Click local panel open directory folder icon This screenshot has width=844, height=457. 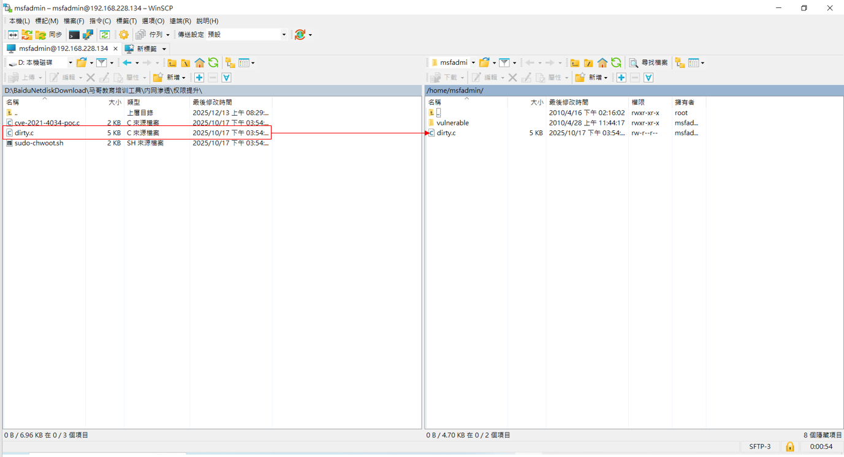(82, 62)
